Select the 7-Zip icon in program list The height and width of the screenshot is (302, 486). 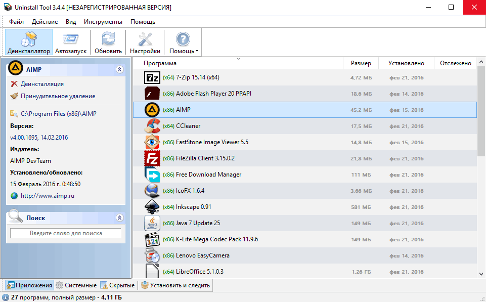tap(152, 77)
